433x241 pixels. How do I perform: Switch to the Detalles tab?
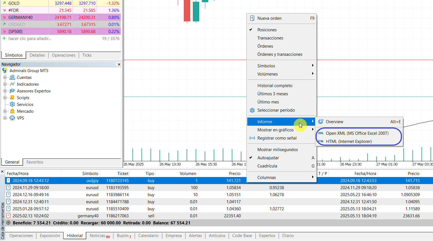click(37, 55)
